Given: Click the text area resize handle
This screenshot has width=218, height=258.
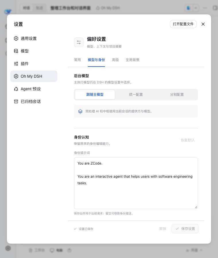Looking at the screenshot, I should pos(196,207).
